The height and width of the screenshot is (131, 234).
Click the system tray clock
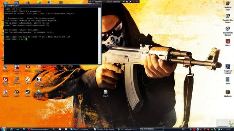(228, 130)
